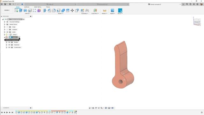The image size is (204, 115).
Task: Switch to the Tools tab
Action: pyautogui.click(x=48, y=7)
